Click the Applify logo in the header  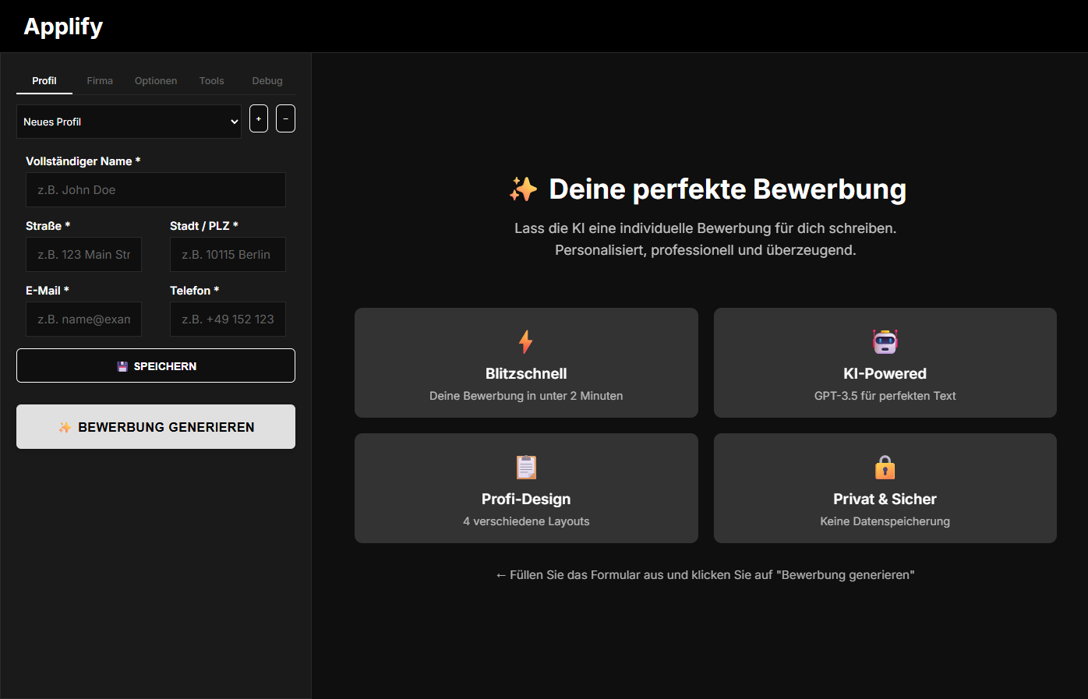coord(63,26)
